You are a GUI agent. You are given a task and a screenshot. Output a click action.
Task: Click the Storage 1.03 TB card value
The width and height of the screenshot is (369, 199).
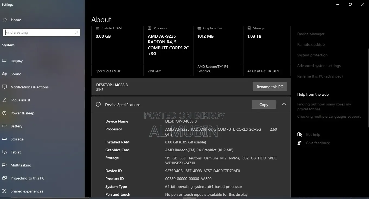[x=254, y=36]
